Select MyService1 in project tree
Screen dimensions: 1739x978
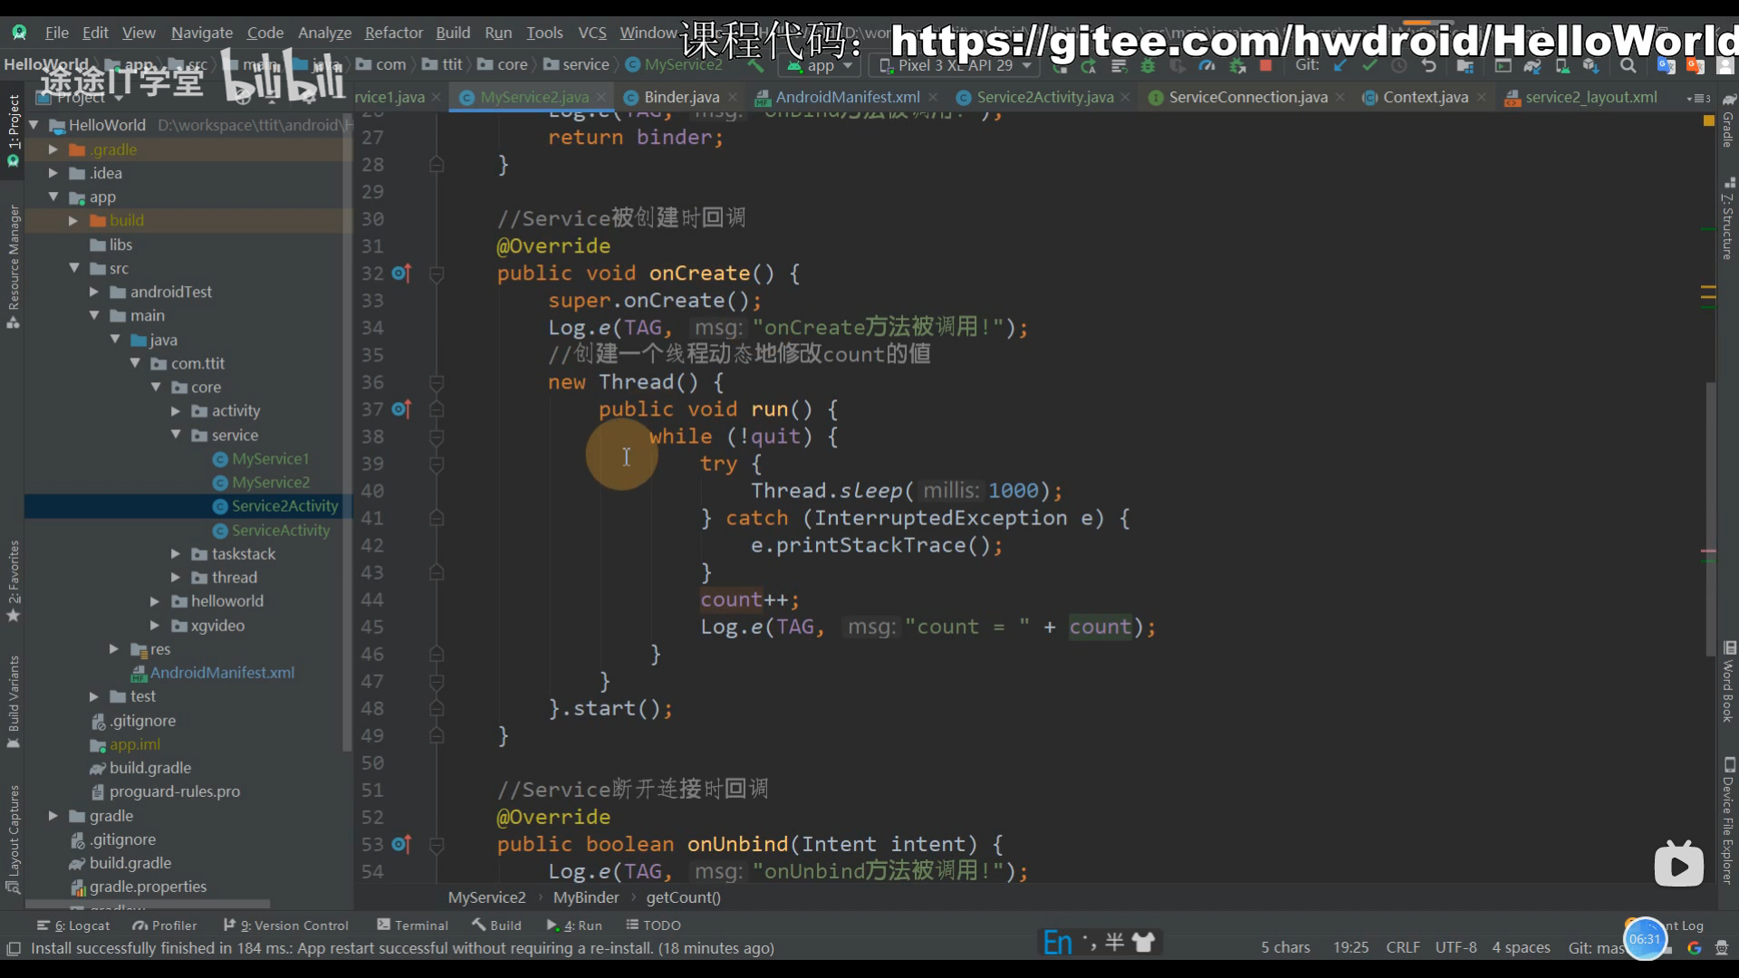[270, 459]
